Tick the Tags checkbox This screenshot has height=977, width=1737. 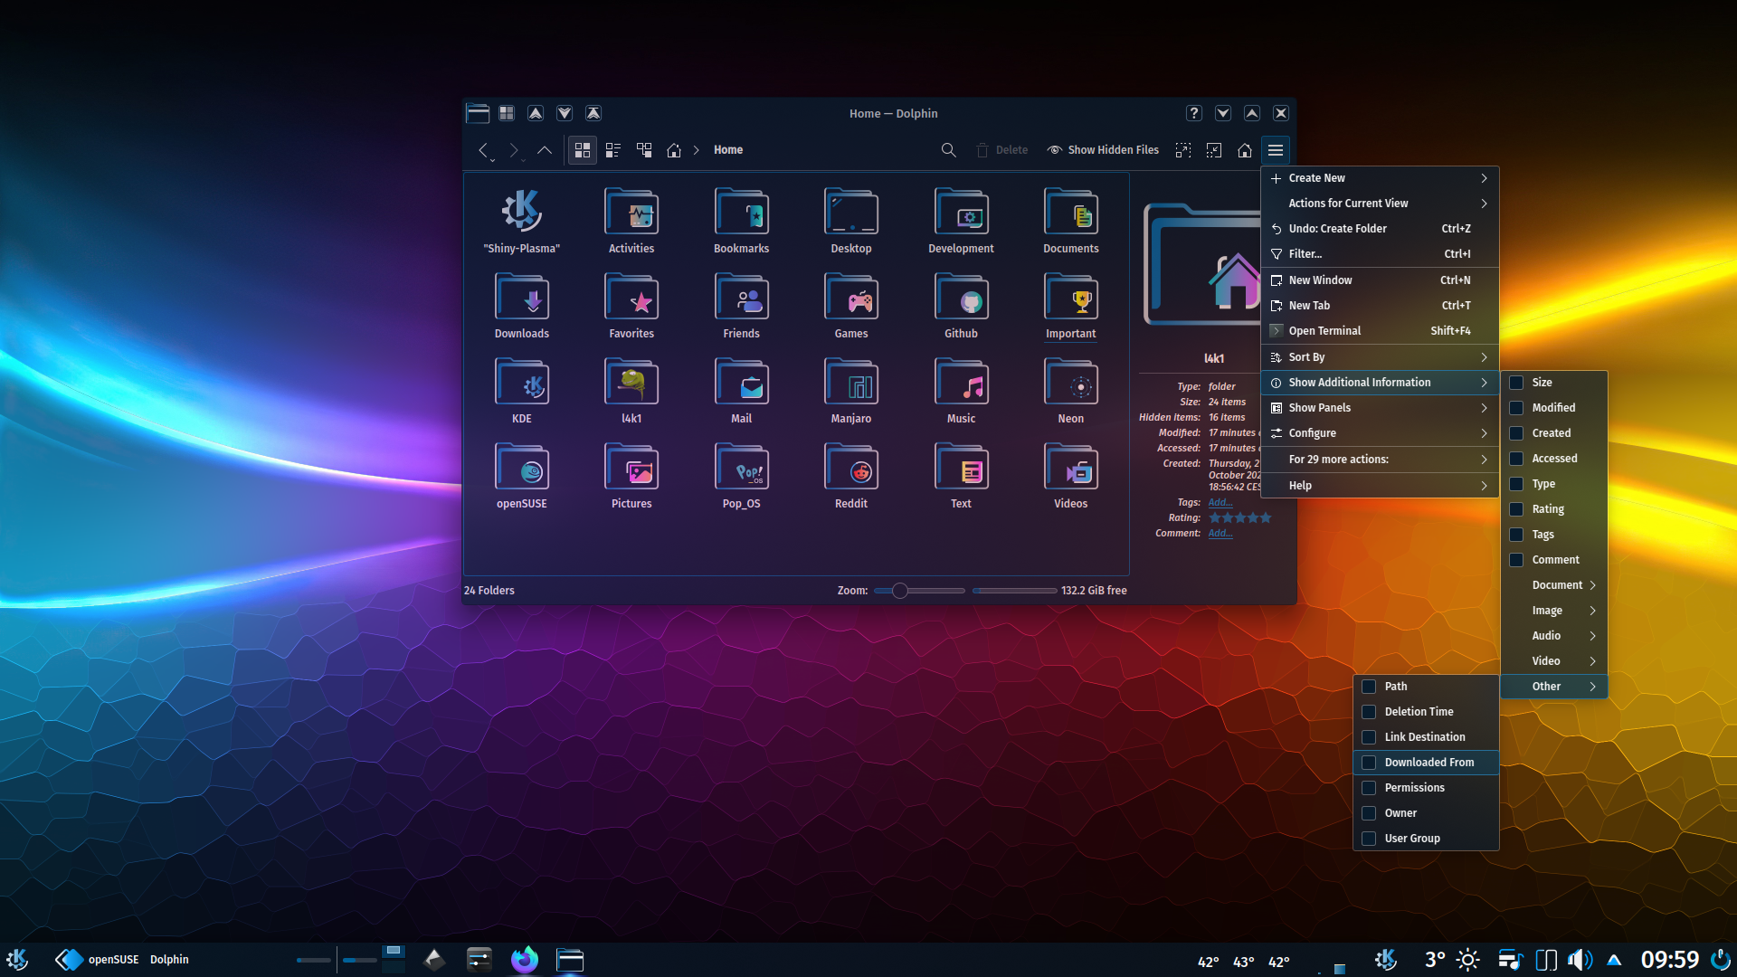point(1516,535)
